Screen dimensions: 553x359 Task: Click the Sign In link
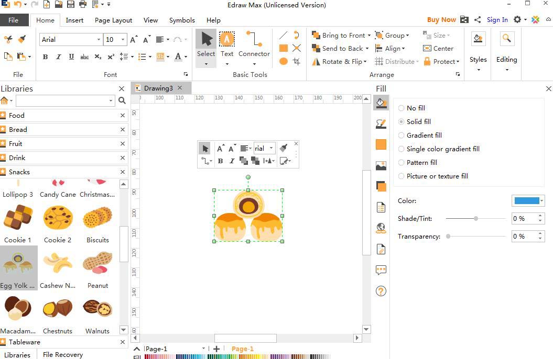tap(497, 20)
